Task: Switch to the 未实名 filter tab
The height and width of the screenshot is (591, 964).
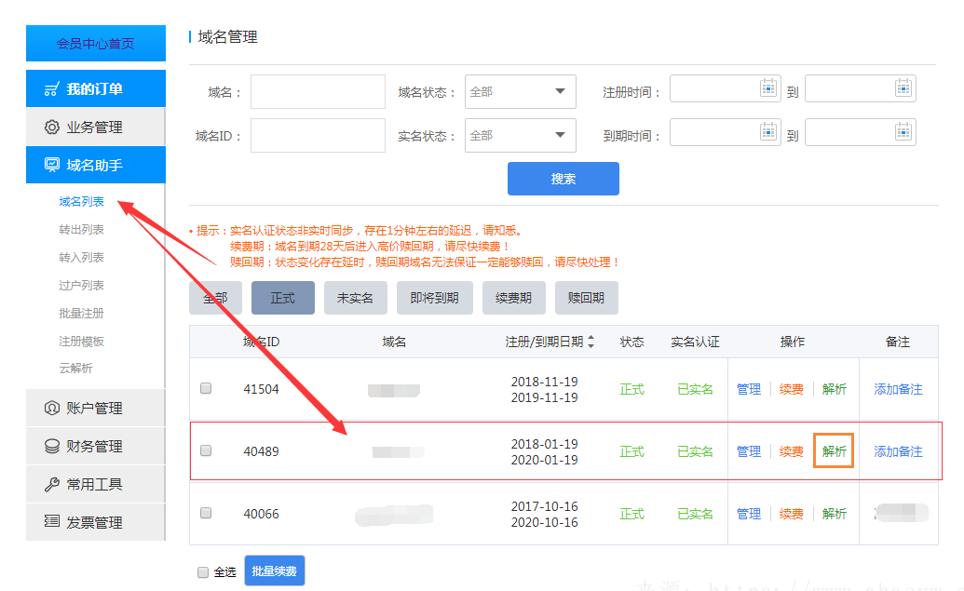Action: coord(356,298)
